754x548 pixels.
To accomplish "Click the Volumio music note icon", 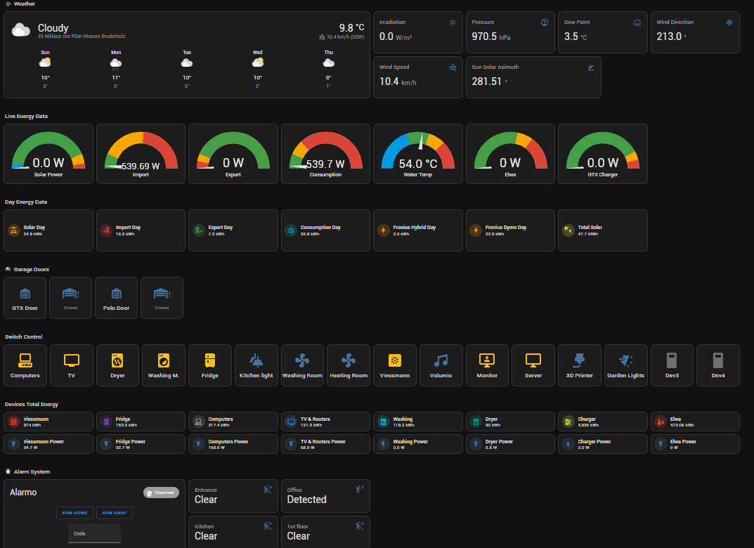I will 441,360.
